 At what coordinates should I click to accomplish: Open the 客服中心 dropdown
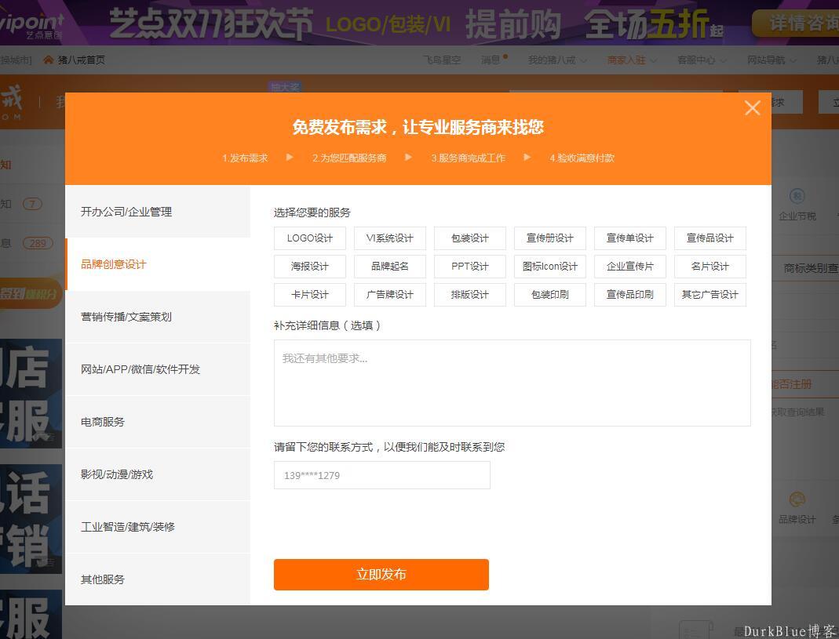tap(701, 60)
